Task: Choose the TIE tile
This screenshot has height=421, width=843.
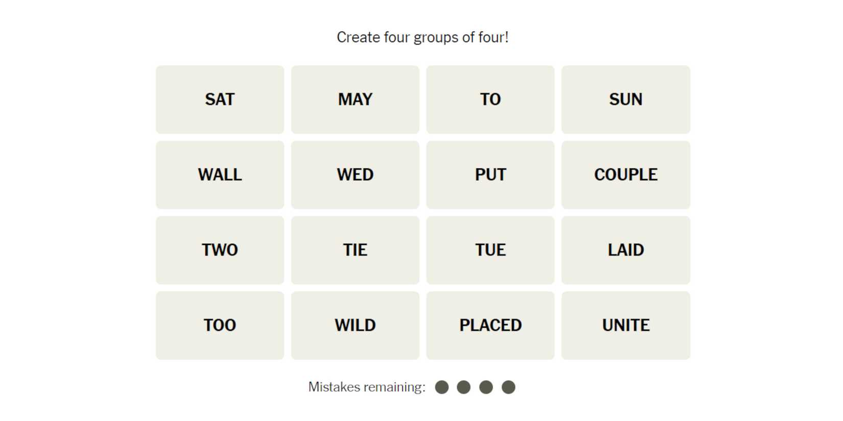Action: [355, 250]
